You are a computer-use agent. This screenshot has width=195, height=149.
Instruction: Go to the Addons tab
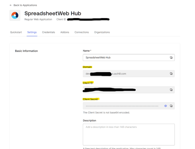[65, 32]
